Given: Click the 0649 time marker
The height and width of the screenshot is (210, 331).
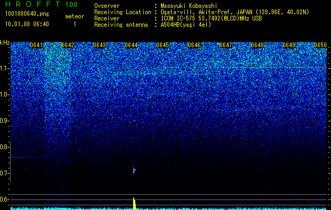Looking at the screenshot, I should click(289, 45).
